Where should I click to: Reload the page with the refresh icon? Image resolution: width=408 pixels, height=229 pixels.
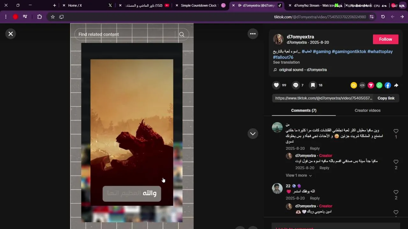tap(383, 17)
